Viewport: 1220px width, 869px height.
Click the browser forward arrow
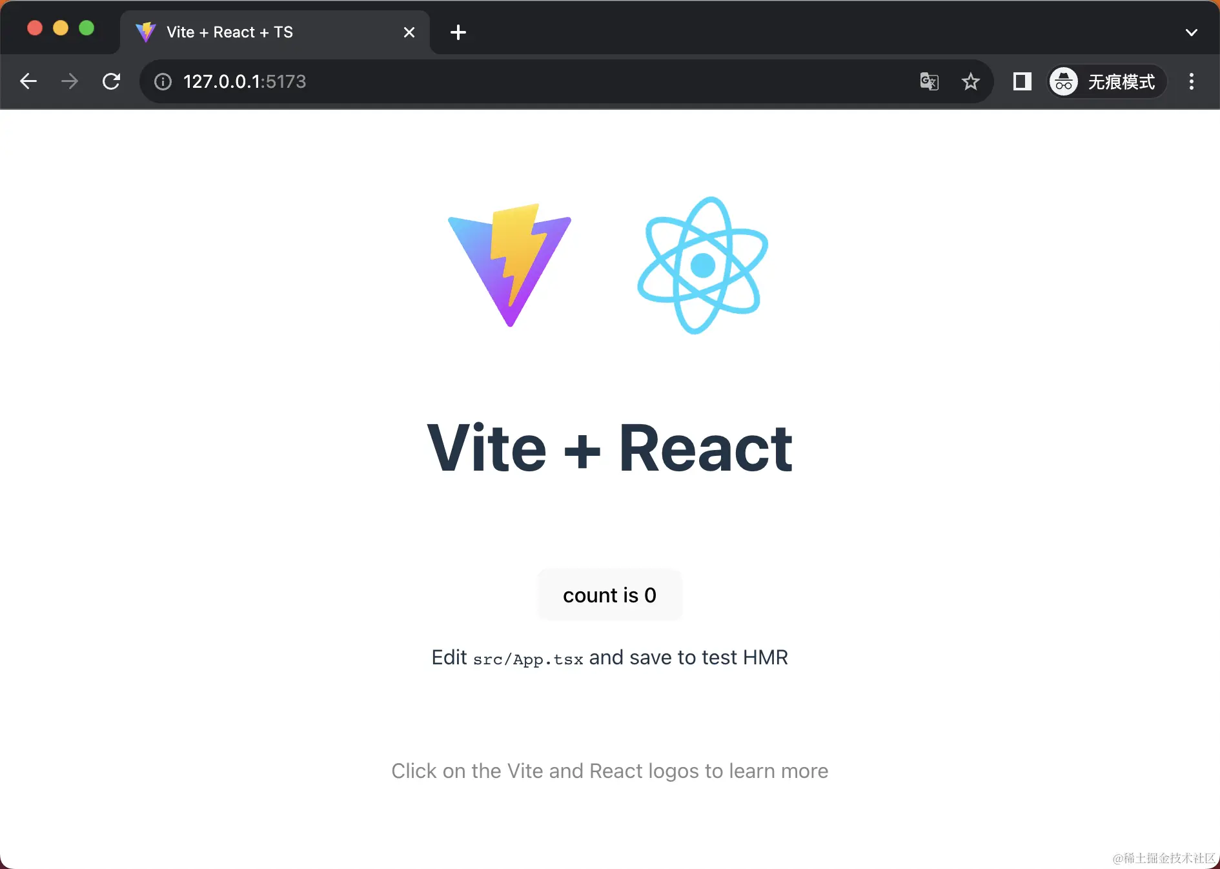(x=70, y=81)
